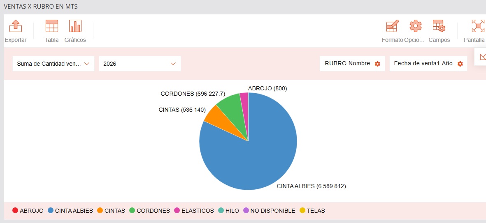Viewport: 486px width, 223px height.
Task: Open the Gráficos chart options
Action: [x=75, y=26]
